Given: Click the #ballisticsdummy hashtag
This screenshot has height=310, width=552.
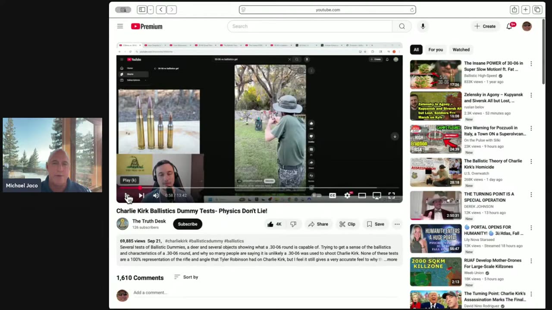Looking at the screenshot, I should (205, 241).
